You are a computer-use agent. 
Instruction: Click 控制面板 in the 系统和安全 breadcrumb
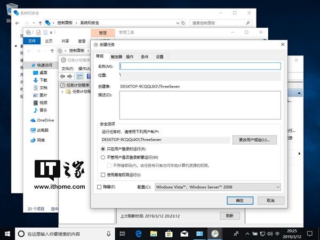point(65,23)
